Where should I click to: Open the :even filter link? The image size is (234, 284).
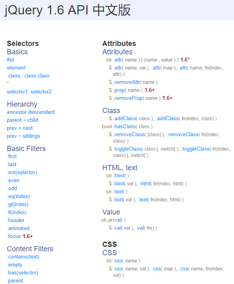coord(13,181)
